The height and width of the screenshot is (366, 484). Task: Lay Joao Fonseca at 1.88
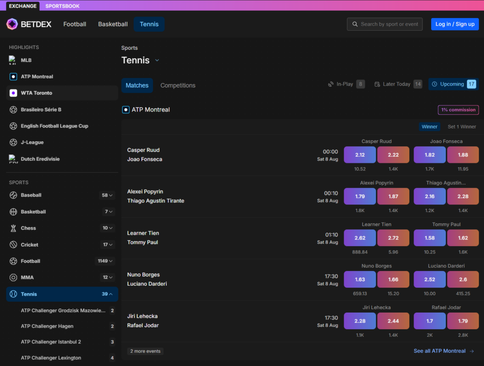(x=463, y=155)
